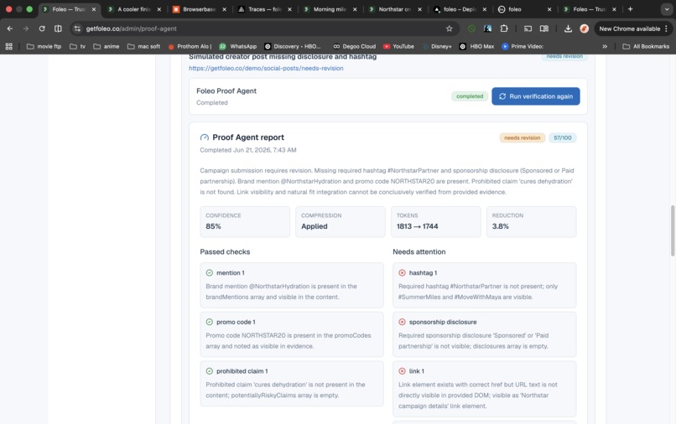Open the 'mac soft' bookmark folder

(x=143, y=46)
